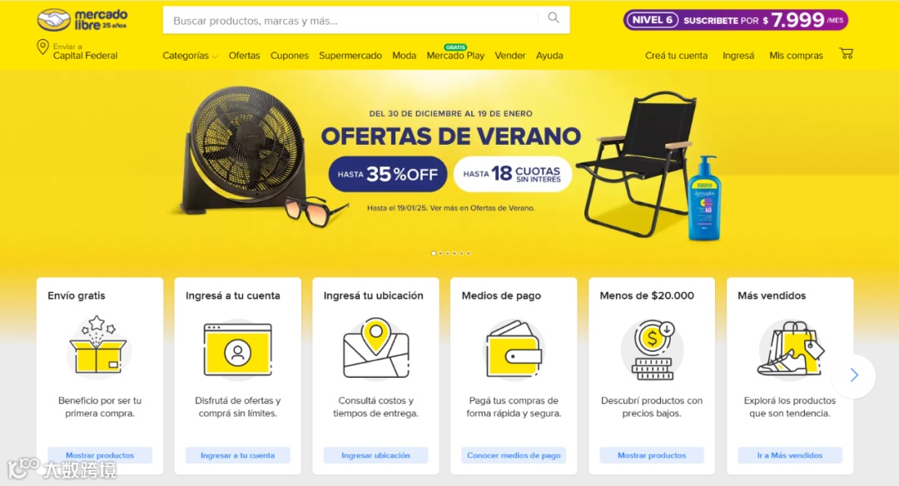This screenshot has width=899, height=486.
Task: Click the Creá tu cuenta link
Action: pos(676,56)
